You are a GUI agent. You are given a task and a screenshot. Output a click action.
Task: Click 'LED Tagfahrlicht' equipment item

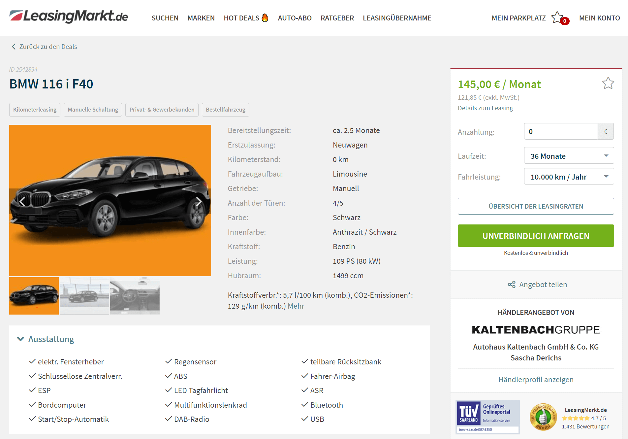point(201,390)
